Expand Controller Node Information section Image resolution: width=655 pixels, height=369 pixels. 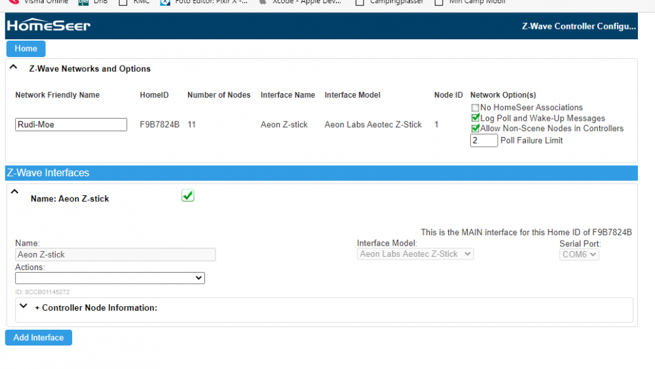[24, 307]
